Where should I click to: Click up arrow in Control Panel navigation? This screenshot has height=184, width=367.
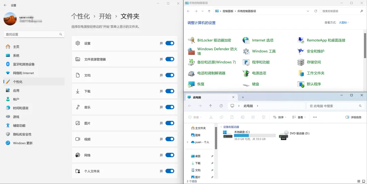click(x=209, y=11)
